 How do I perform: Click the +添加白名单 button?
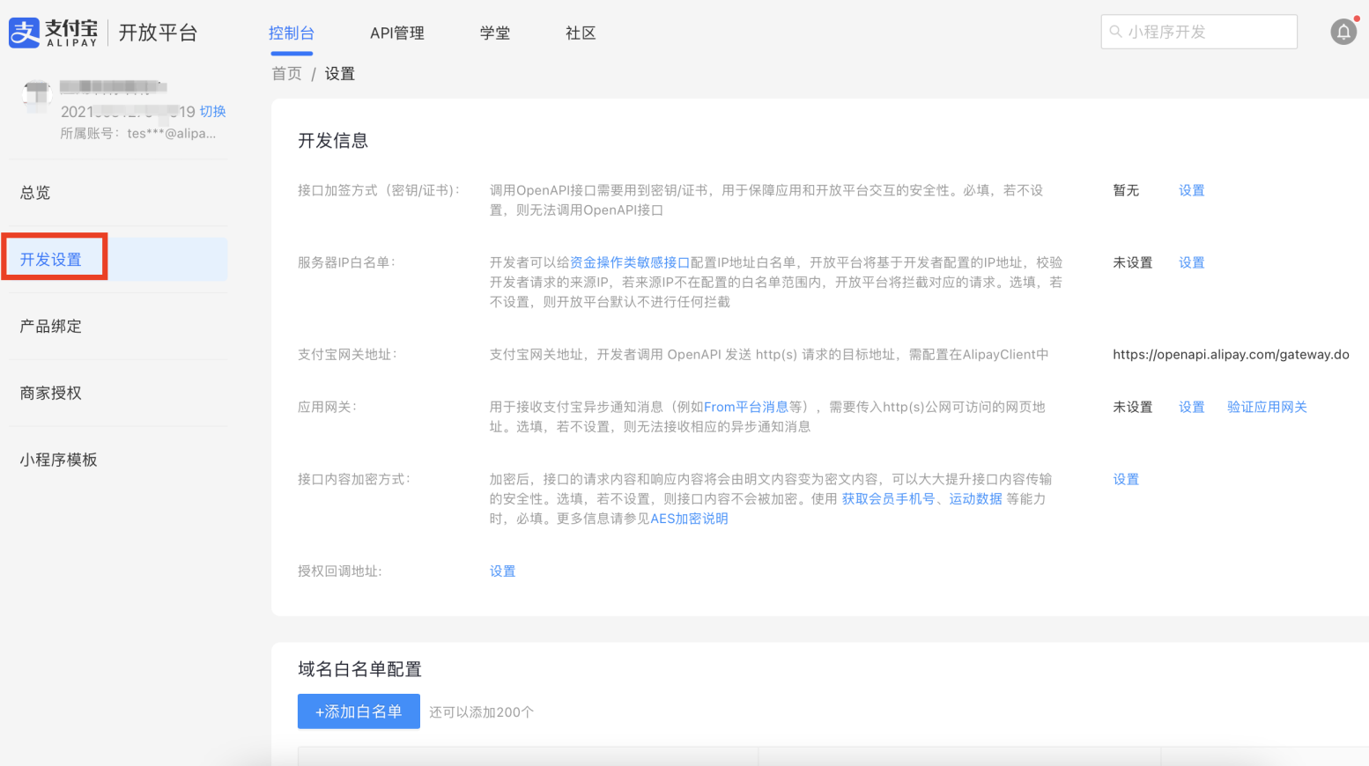pos(359,711)
